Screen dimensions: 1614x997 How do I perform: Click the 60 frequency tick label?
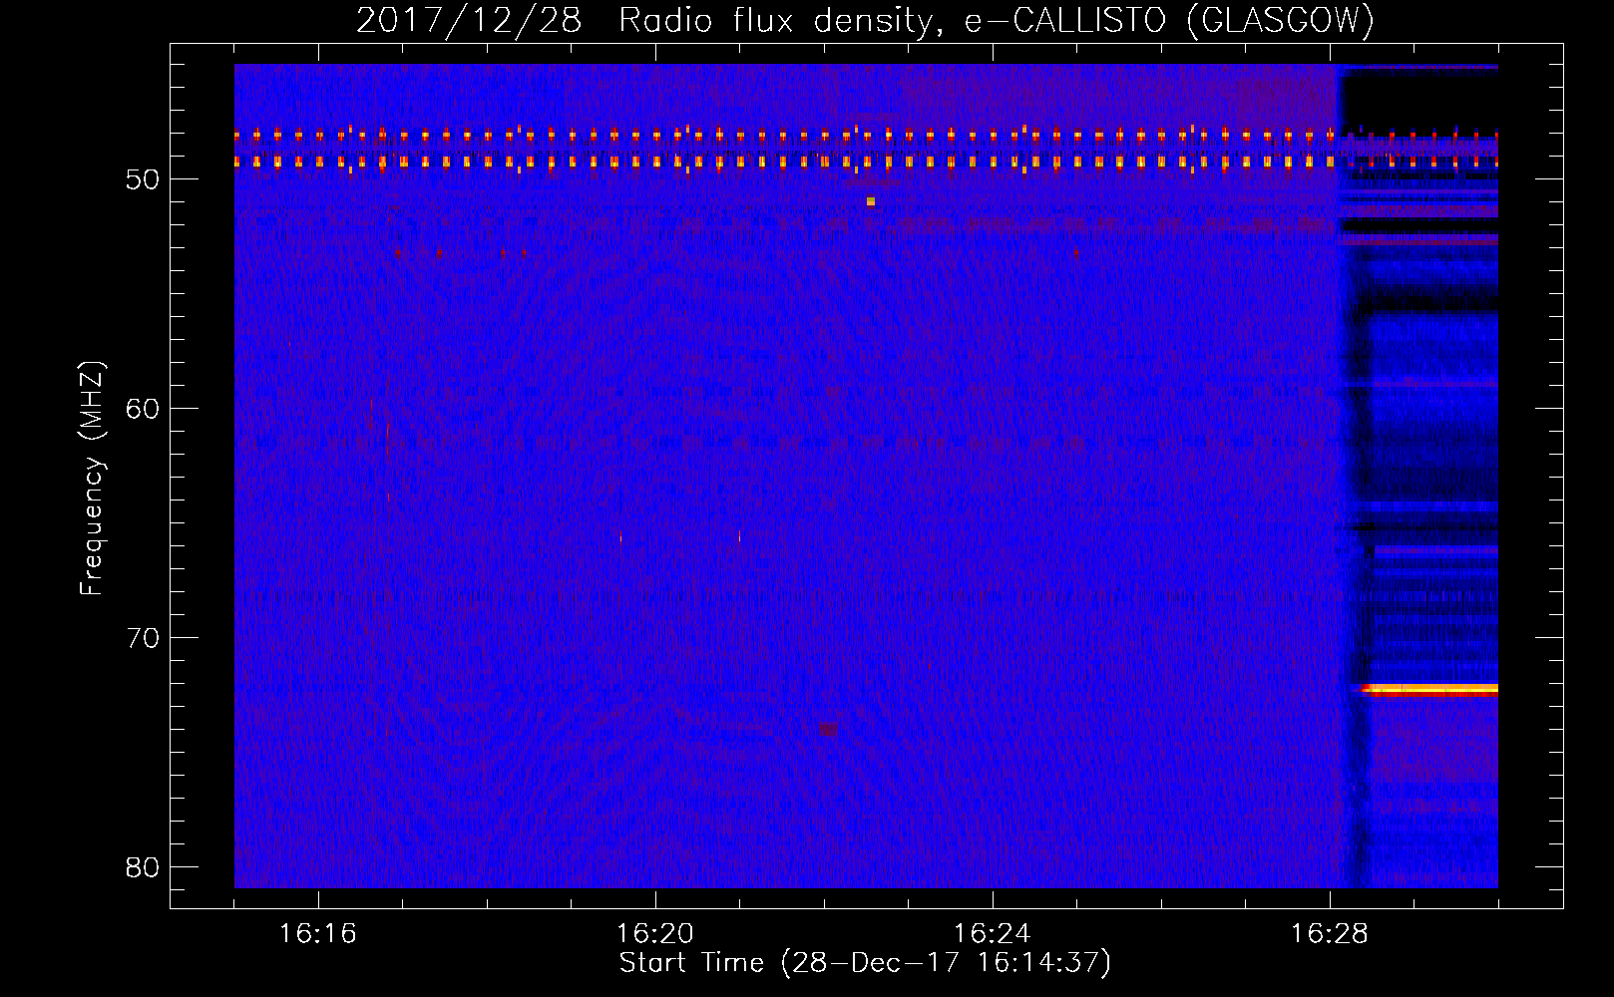pos(144,409)
